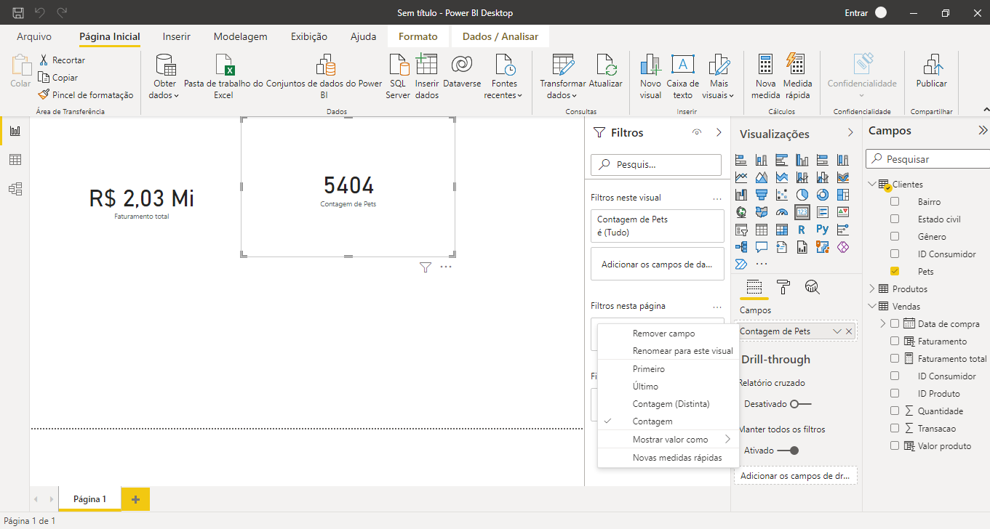Click SQL Server in the ribbon
The width and height of the screenshot is (990, 529).
398,77
